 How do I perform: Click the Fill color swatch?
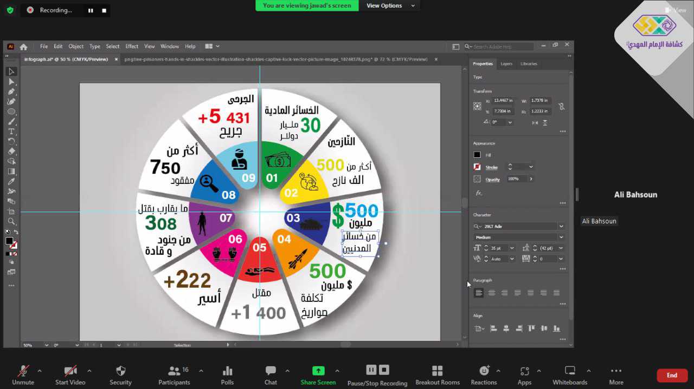tap(477, 155)
